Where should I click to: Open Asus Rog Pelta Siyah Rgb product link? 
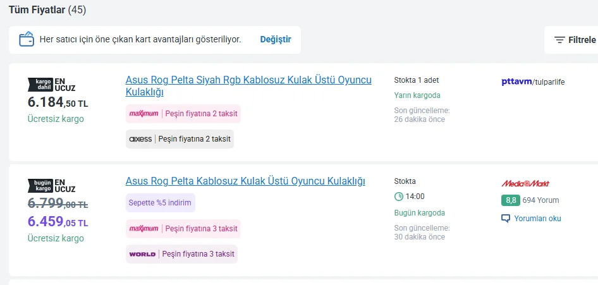(x=248, y=86)
